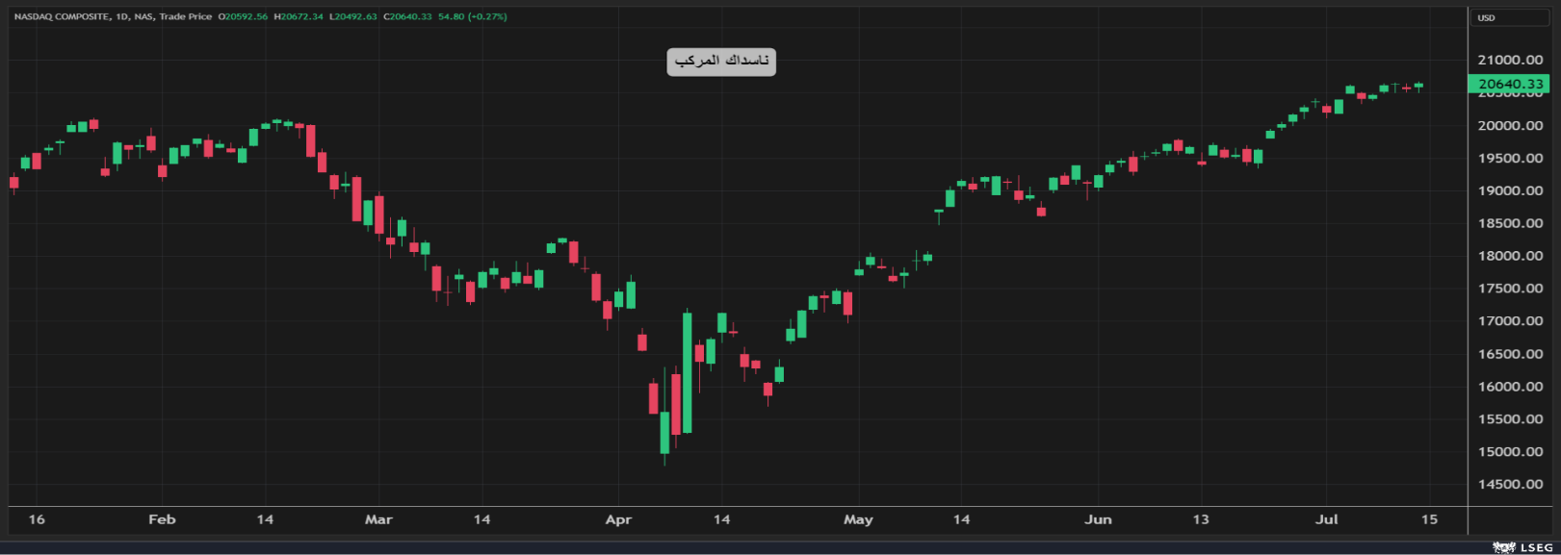Click the 14500.00 price axis label
The image size is (1561, 555).
tap(1510, 484)
